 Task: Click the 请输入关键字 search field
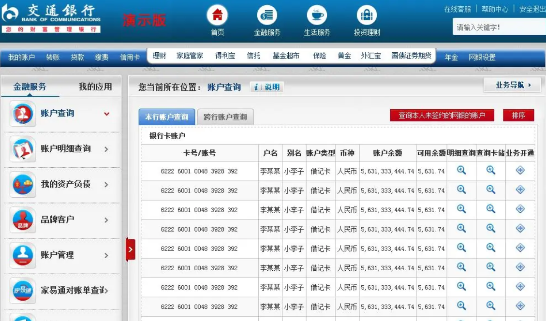[500, 27]
